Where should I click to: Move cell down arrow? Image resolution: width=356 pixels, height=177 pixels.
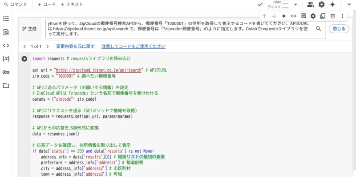click(x=274, y=16)
